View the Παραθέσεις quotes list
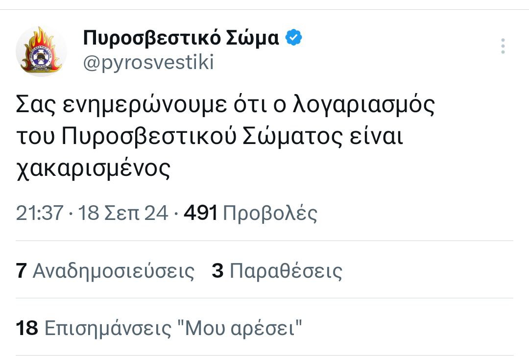 [286, 271]
